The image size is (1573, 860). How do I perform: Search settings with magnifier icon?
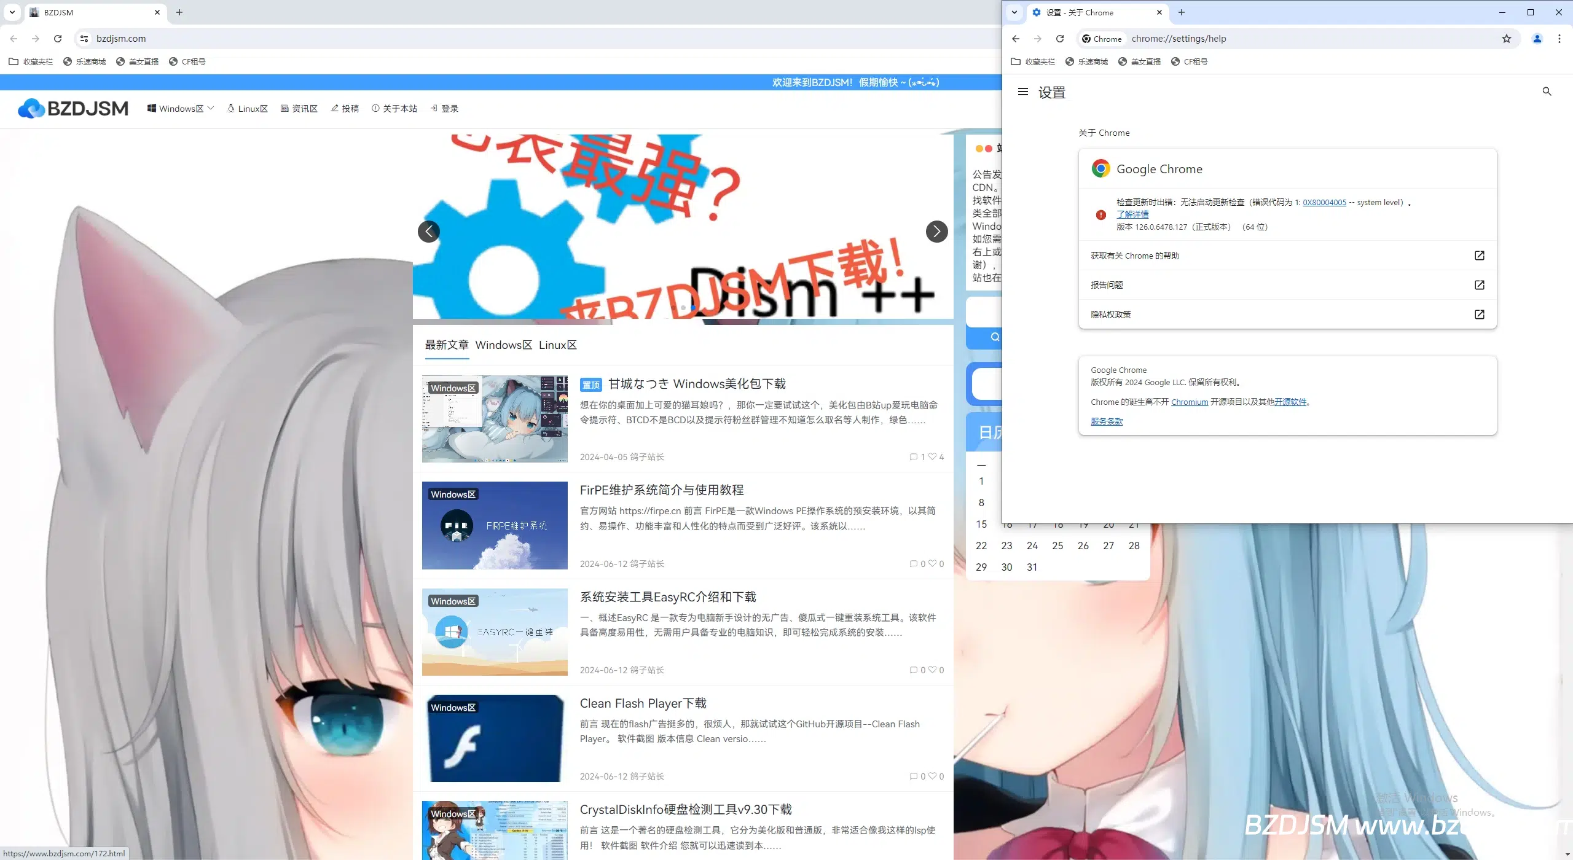pos(1547,92)
